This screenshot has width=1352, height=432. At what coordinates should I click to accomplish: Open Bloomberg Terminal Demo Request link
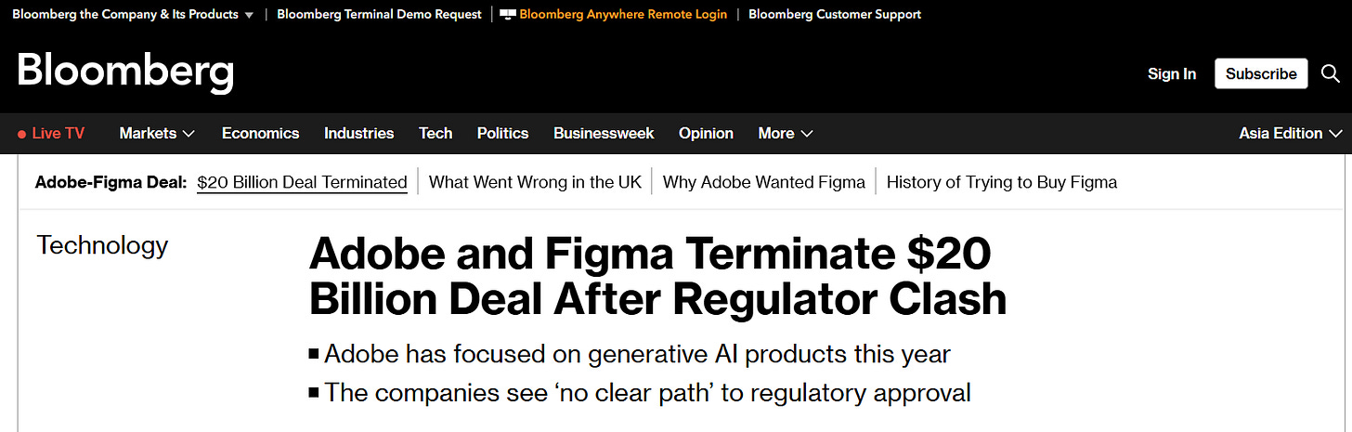pos(379,15)
